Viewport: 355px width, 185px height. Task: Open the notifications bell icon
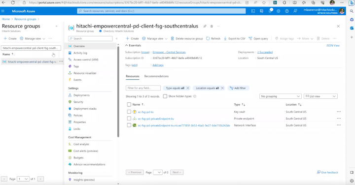click(270, 11)
